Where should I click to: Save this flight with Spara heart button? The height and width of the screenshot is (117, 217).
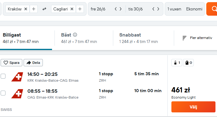click(x=12, y=63)
